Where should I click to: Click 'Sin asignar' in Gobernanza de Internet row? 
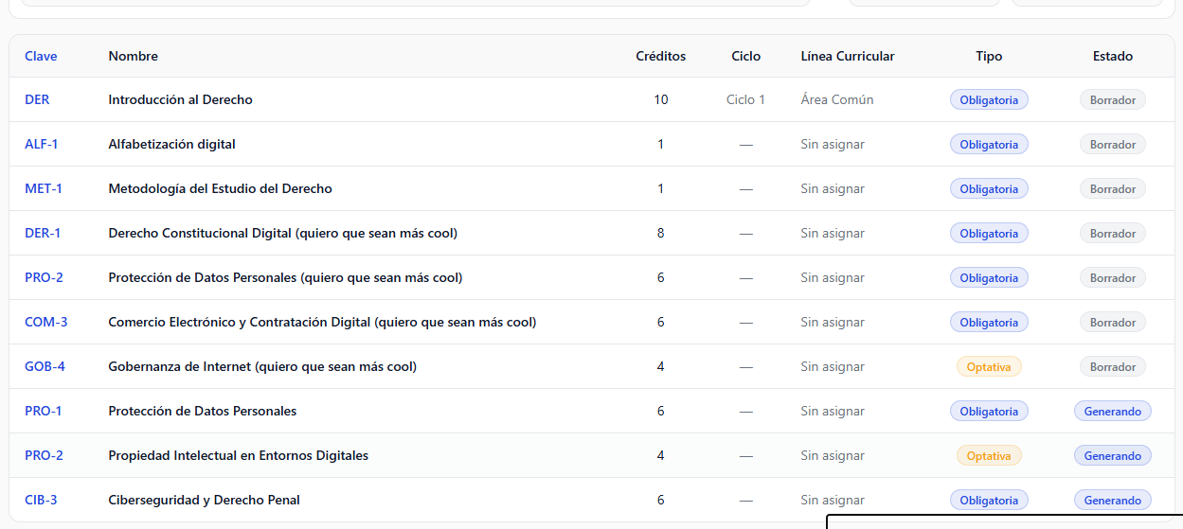click(833, 366)
